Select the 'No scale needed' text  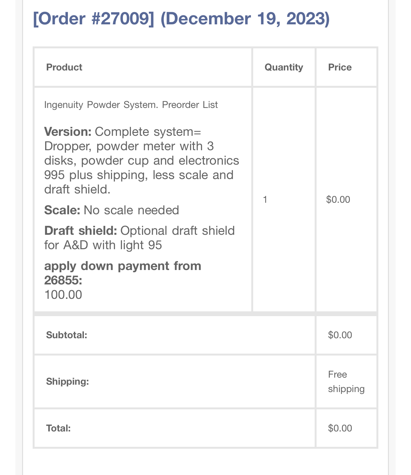click(x=131, y=210)
